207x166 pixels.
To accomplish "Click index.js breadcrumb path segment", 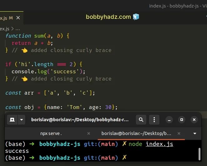I will (5, 29).
